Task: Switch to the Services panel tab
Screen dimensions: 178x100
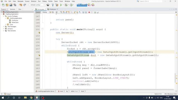Action: [13, 9]
